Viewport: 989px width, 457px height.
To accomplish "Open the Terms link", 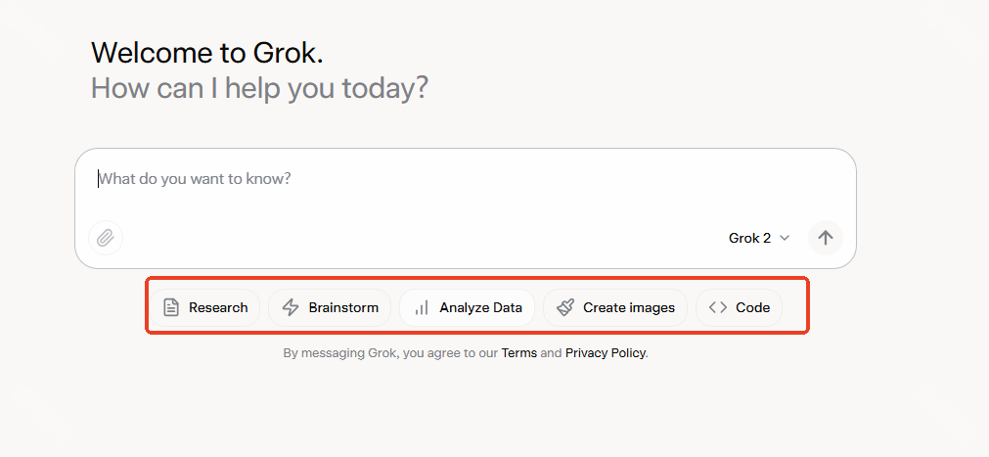I will click(x=518, y=353).
